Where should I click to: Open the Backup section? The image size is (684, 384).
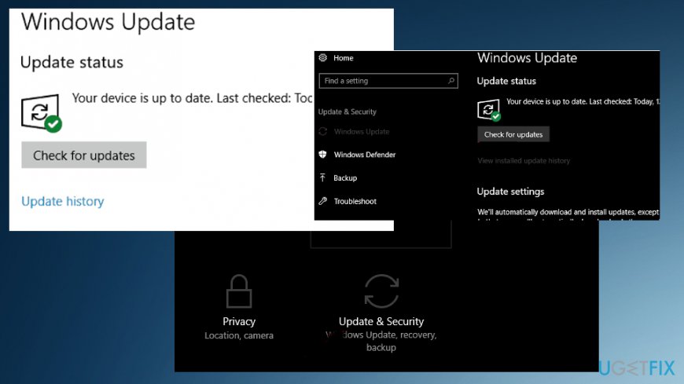click(x=345, y=177)
